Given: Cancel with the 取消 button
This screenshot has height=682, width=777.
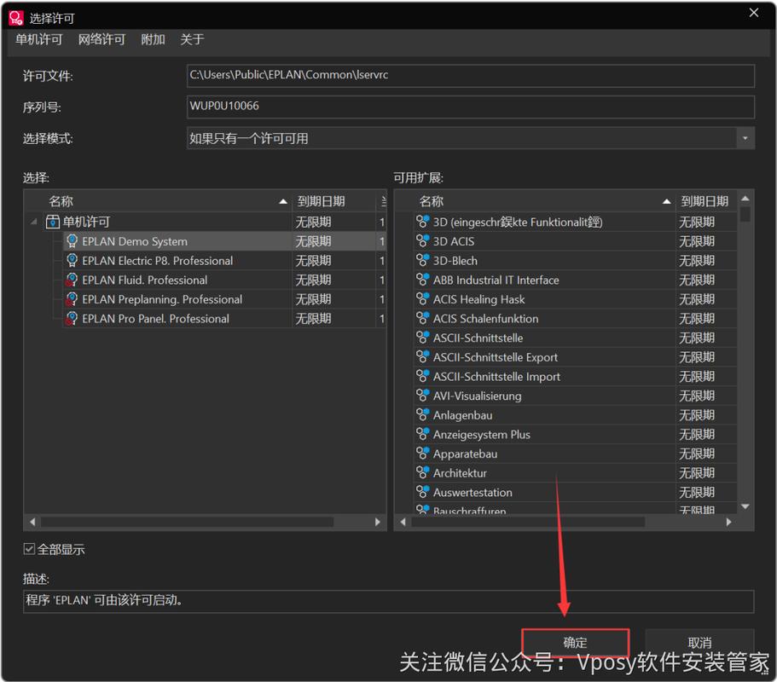Looking at the screenshot, I should (699, 643).
